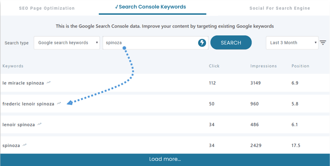This screenshot has width=330, height=166.
Task: Sort by the Position column header
Action: point(300,66)
